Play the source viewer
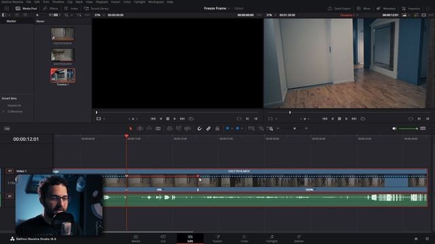The width and height of the screenshot is (435, 244). coord(175,119)
